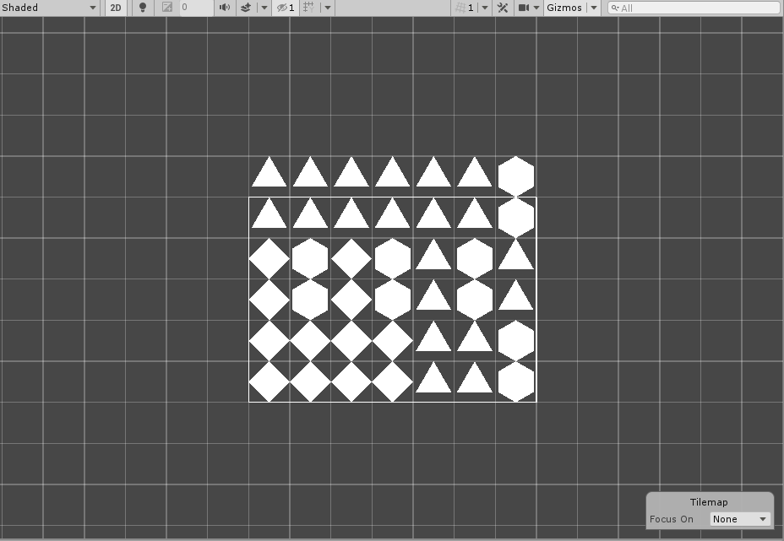Click the search magnifier icon
Screen dimensions: 784x541
(615, 8)
